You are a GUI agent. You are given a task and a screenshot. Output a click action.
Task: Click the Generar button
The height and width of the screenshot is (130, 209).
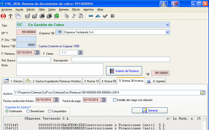(150, 110)
